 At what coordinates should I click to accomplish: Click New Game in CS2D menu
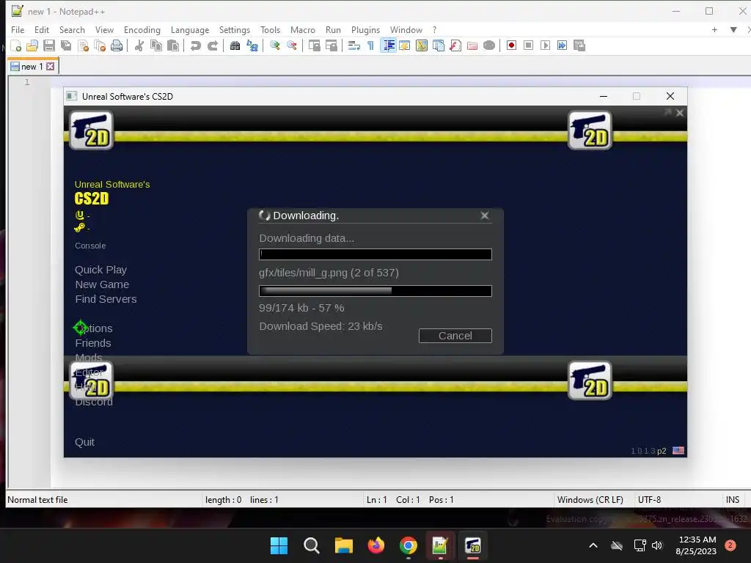click(102, 284)
